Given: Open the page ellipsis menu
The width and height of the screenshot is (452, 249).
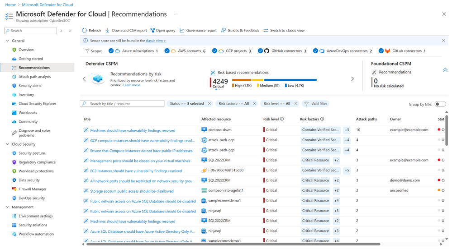Looking at the screenshot, I should (x=176, y=14).
